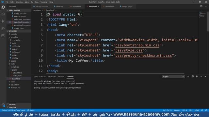Image resolution: width=209 pixels, height=117 pixels.
Task: Open the Search view in activity bar
Action: pos(3,14)
